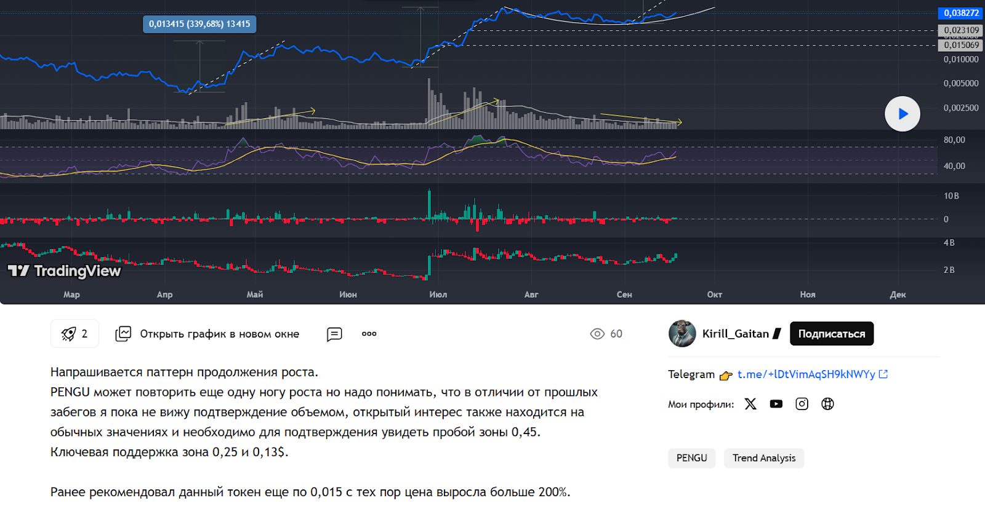Click Kirill_Gaitan avatar picture
This screenshot has height=506, width=985.
[682, 334]
